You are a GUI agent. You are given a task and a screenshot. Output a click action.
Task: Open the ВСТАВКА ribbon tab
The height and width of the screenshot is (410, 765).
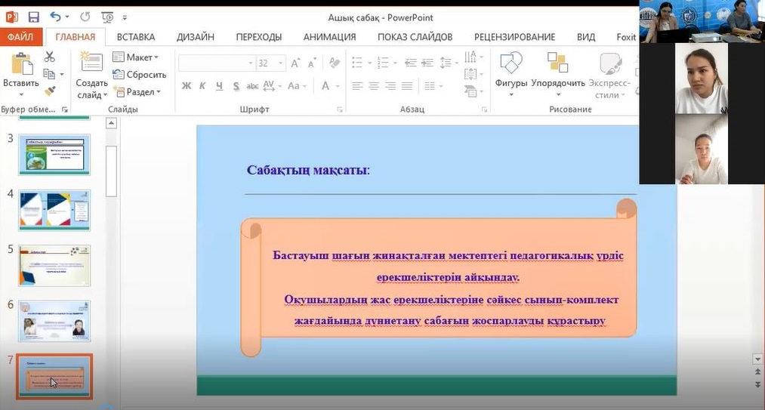(x=136, y=37)
